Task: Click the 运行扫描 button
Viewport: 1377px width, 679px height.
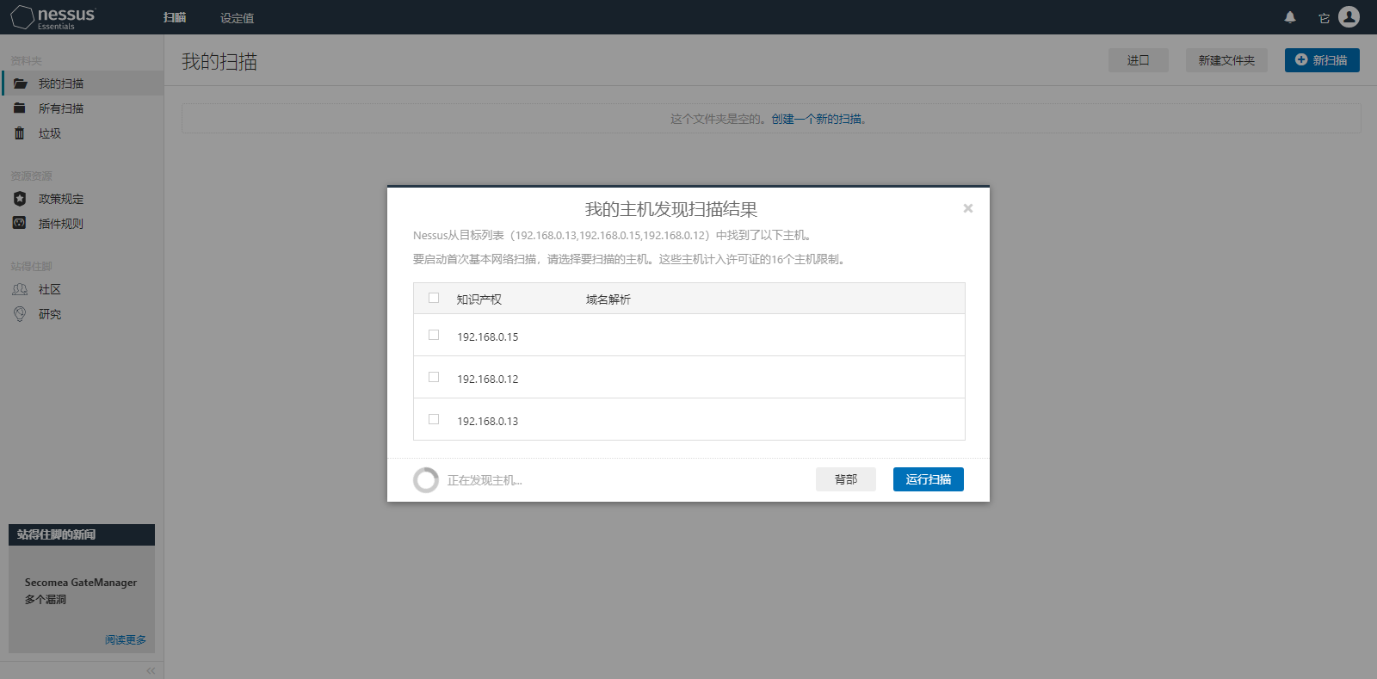Action: pyautogui.click(x=929, y=479)
